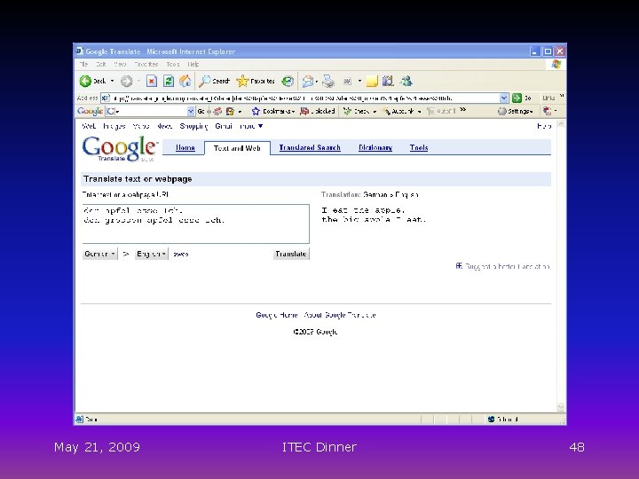Click the Forward arrow button
Viewport: 639px width, 479px height.
tap(126, 81)
